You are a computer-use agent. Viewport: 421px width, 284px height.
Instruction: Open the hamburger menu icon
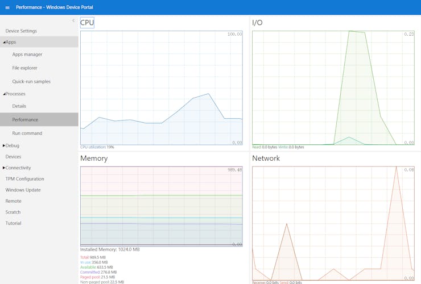coord(7,7)
